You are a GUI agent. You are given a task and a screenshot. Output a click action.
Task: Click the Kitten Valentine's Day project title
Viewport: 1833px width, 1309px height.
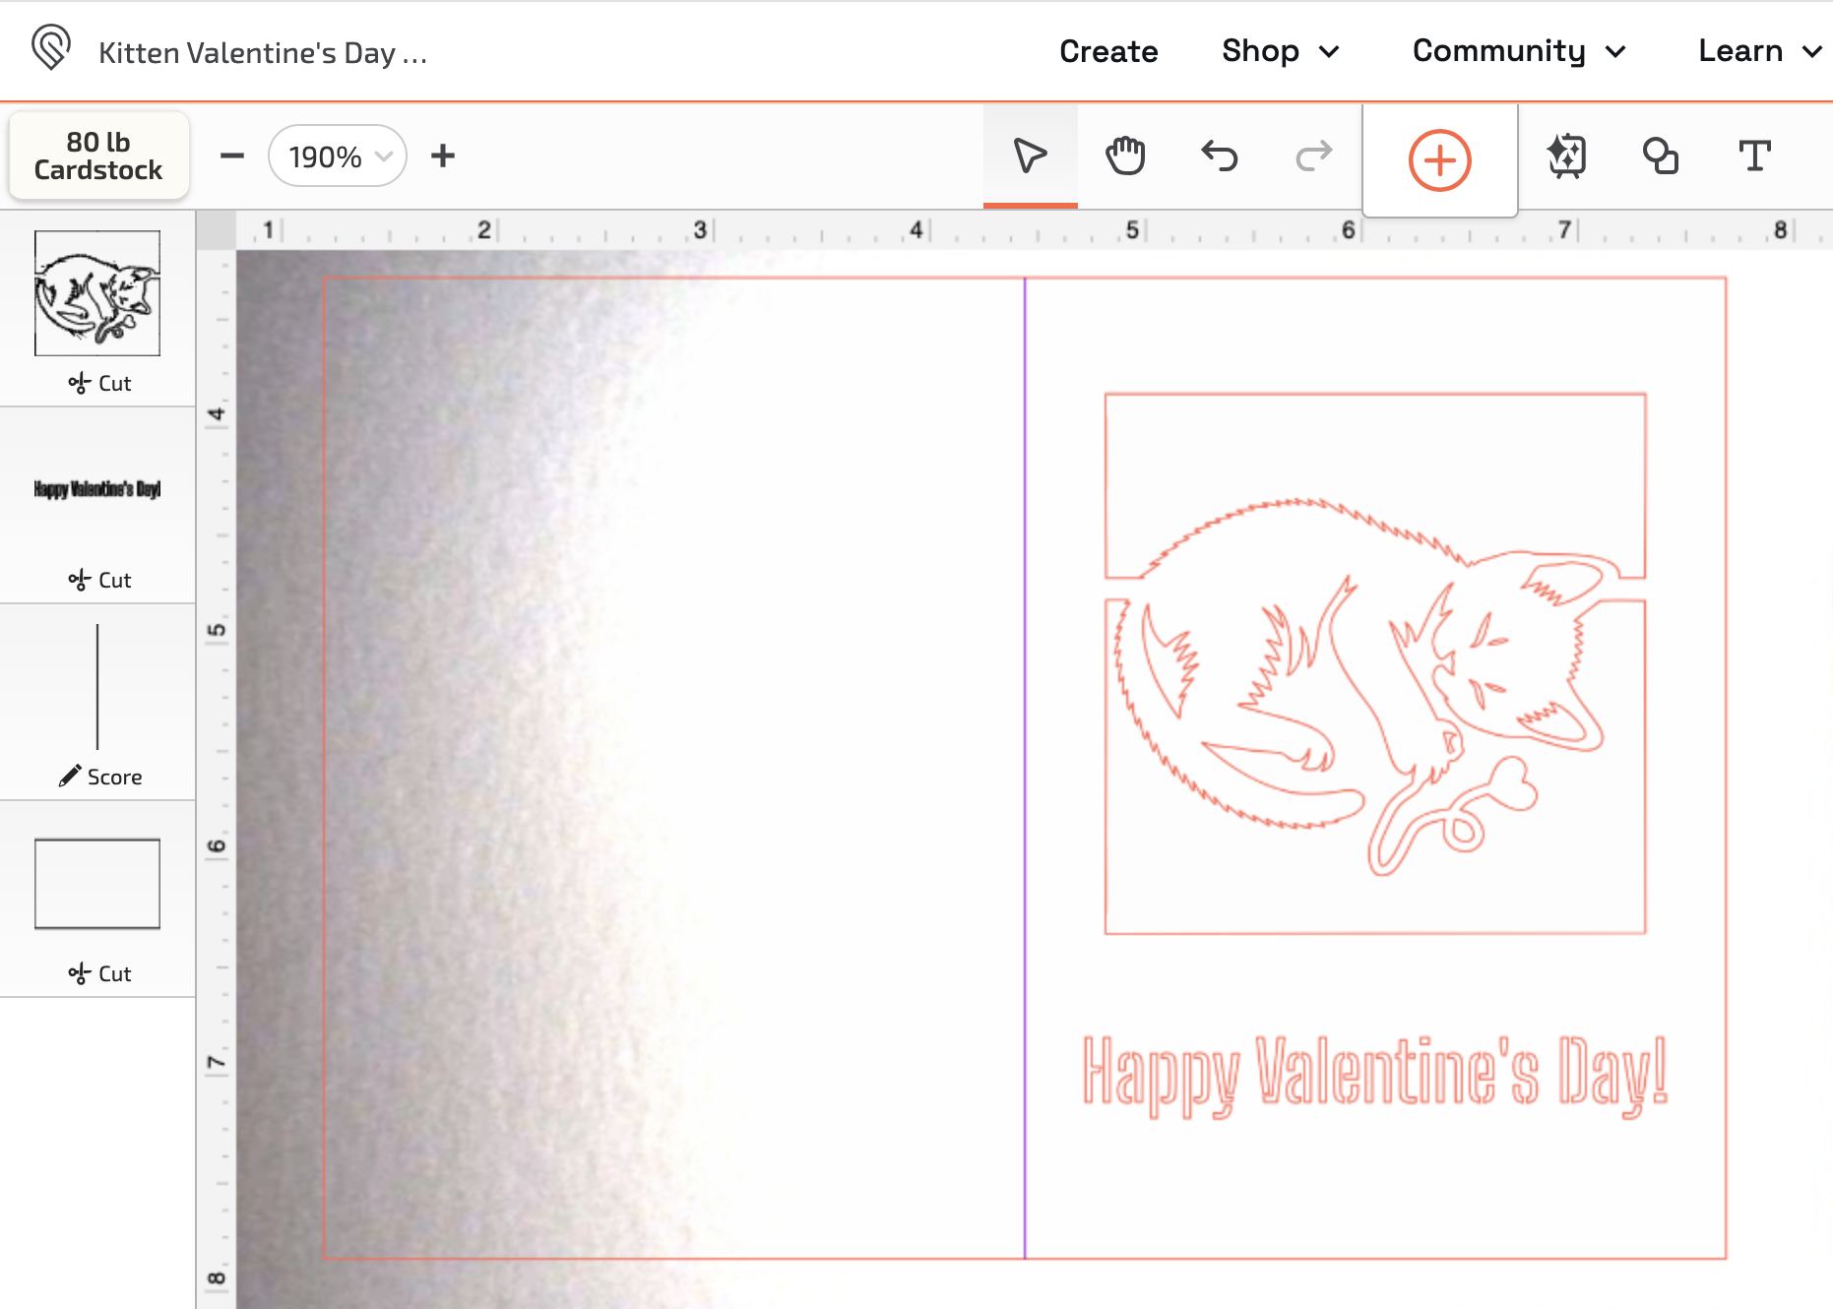[x=262, y=52]
